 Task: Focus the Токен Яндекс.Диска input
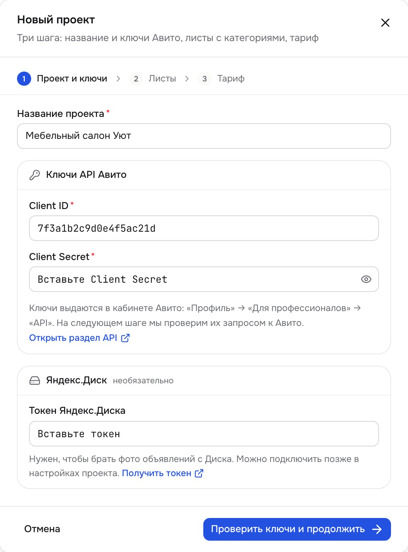204,434
